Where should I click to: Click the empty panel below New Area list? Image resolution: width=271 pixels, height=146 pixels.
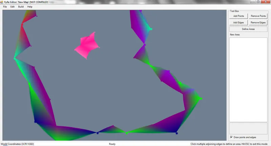coord(248,128)
